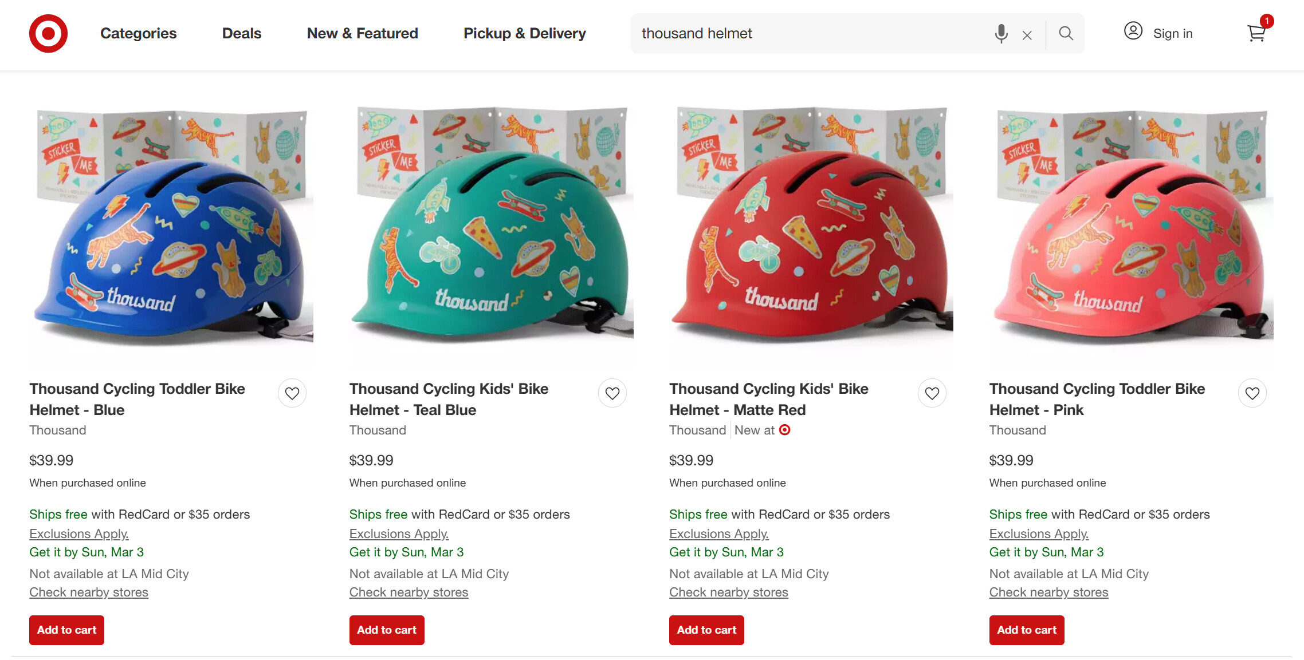Favorite the Blue Toddler Bike Helmet
The height and width of the screenshot is (660, 1304).
pyautogui.click(x=292, y=393)
